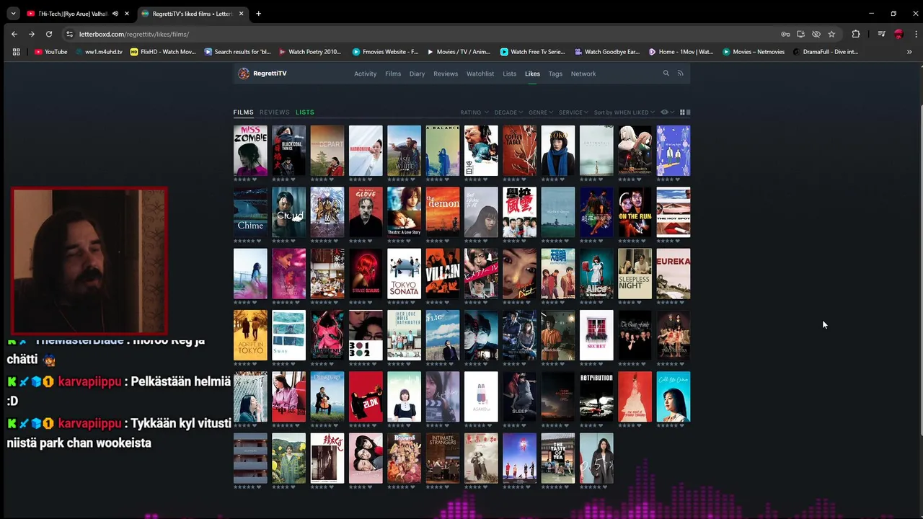
Task: Bookmark this page with the star icon
Action: (x=831, y=34)
